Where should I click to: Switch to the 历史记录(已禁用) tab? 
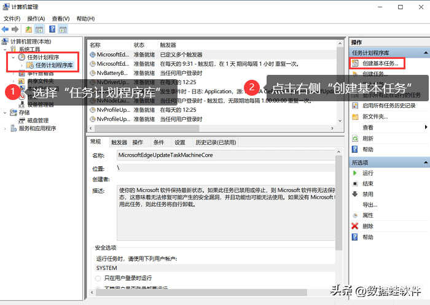click(216, 142)
